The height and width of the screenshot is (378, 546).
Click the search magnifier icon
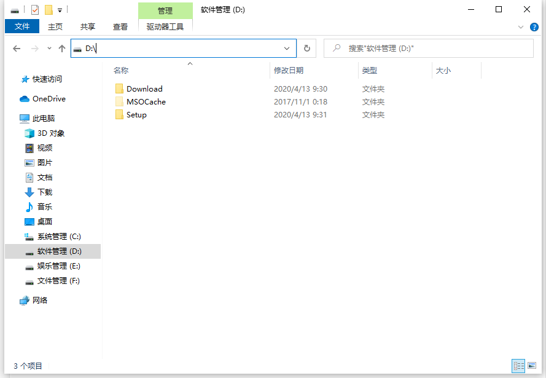click(x=337, y=48)
